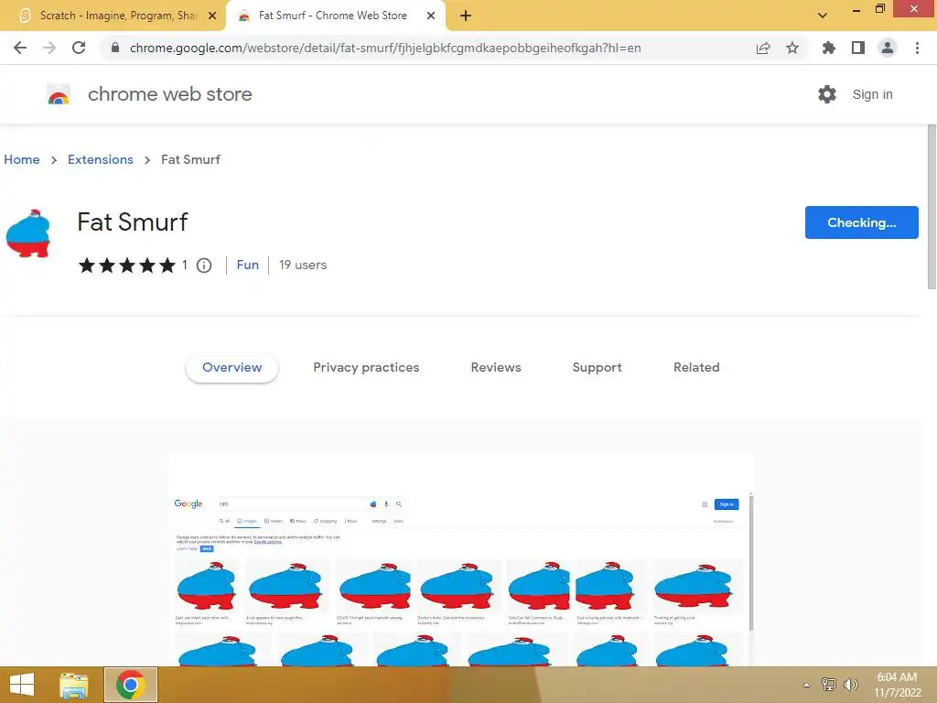Switch to the Scratch tab
Viewport: 937px width, 703px height.
(x=113, y=16)
